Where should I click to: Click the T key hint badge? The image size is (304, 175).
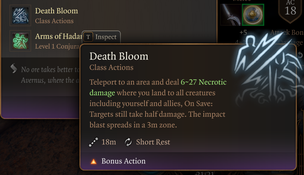[x=88, y=37]
